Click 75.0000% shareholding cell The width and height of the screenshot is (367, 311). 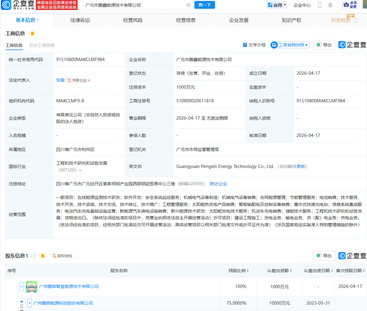(x=236, y=303)
